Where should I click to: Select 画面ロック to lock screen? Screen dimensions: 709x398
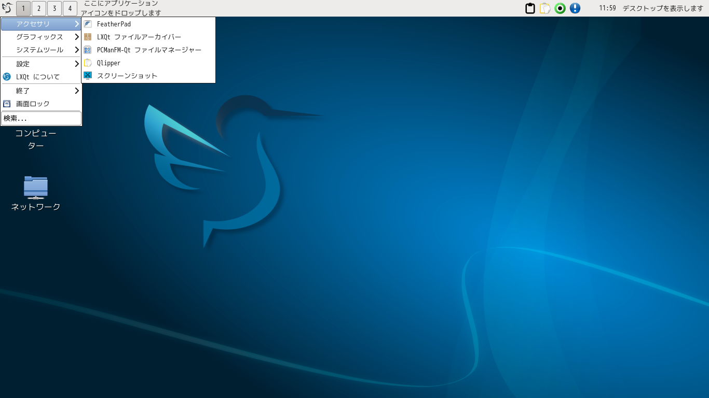(x=41, y=104)
